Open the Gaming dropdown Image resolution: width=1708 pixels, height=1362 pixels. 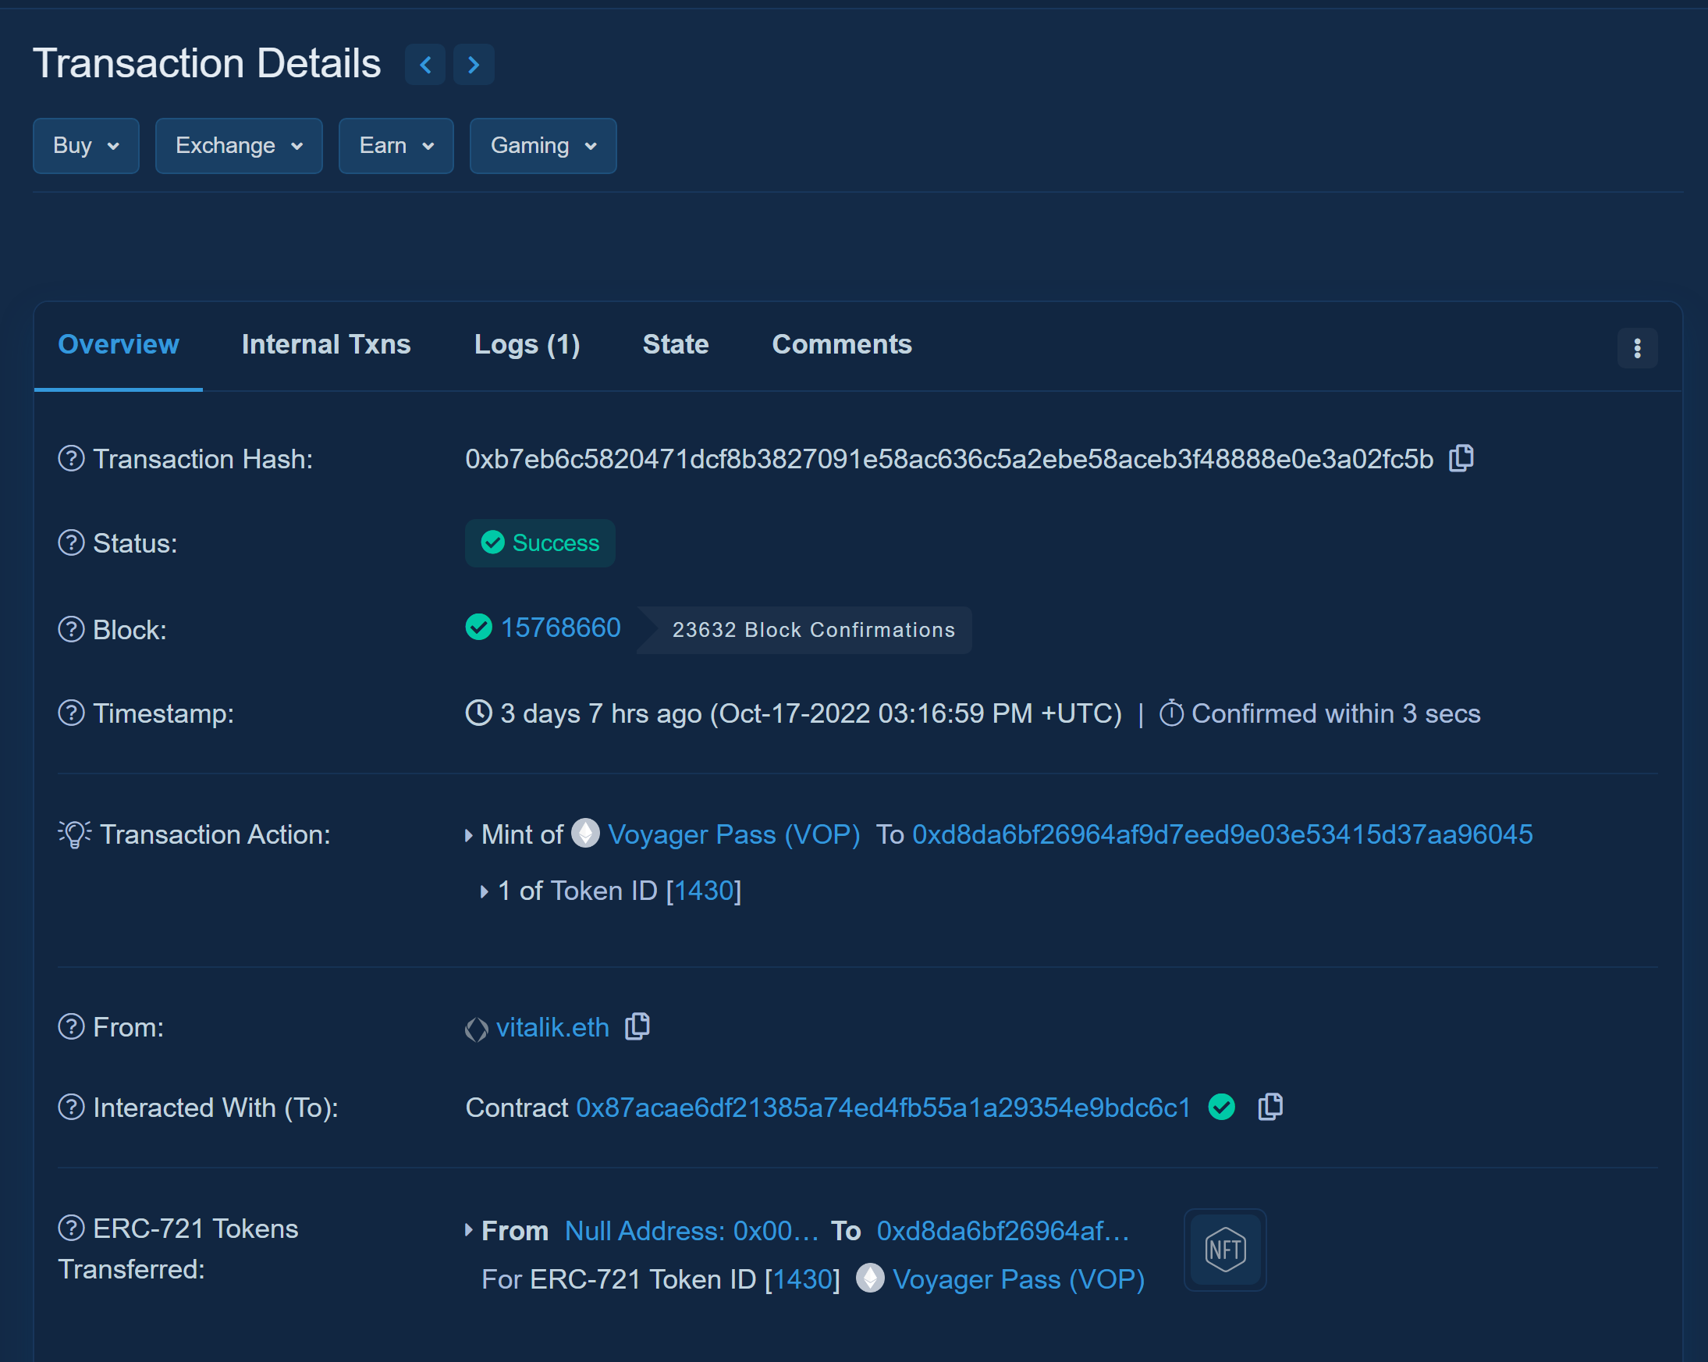click(x=543, y=146)
